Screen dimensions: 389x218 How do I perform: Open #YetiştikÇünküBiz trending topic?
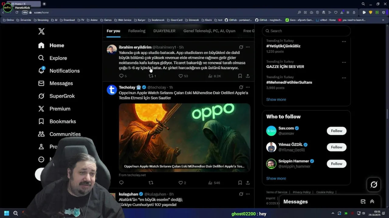point(283,46)
